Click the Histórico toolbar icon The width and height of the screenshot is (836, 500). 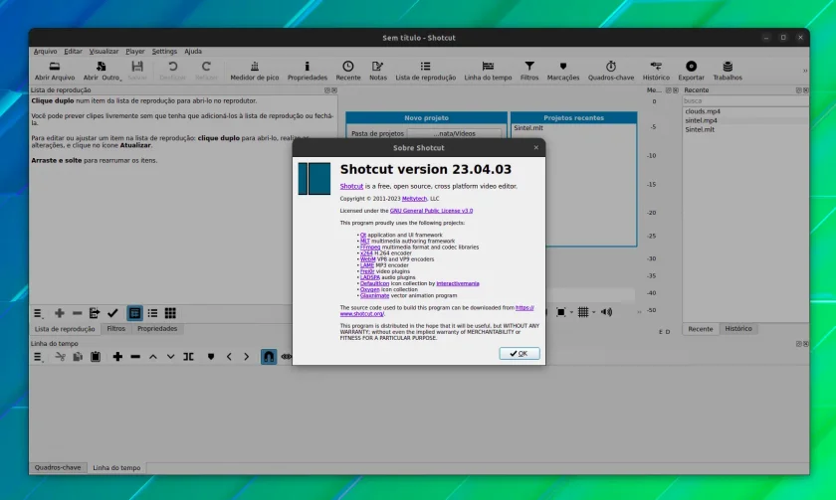(x=656, y=67)
